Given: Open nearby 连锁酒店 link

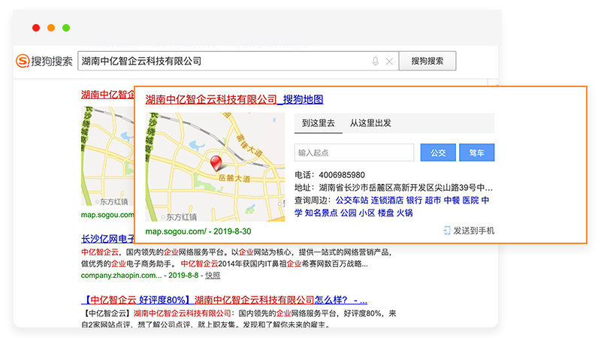Looking at the screenshot, I should 387,201.
